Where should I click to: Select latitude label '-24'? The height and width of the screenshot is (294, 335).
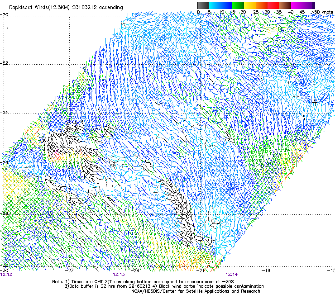tap(4, 112)
